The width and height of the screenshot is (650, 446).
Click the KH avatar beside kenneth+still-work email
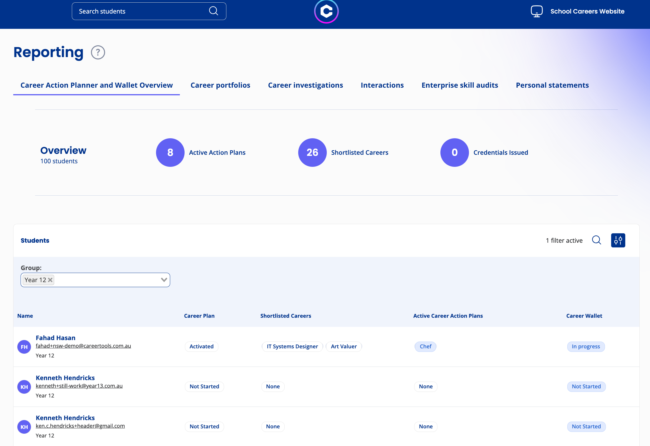click(24, 387)
